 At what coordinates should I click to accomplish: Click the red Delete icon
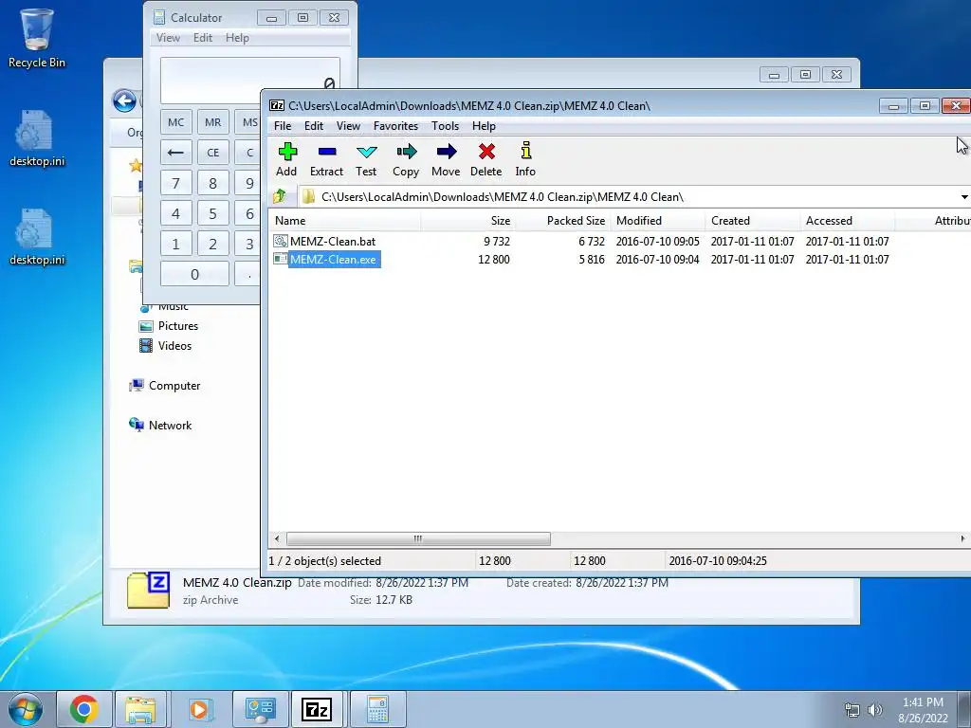pyautogui.click(x=486, y=159)
